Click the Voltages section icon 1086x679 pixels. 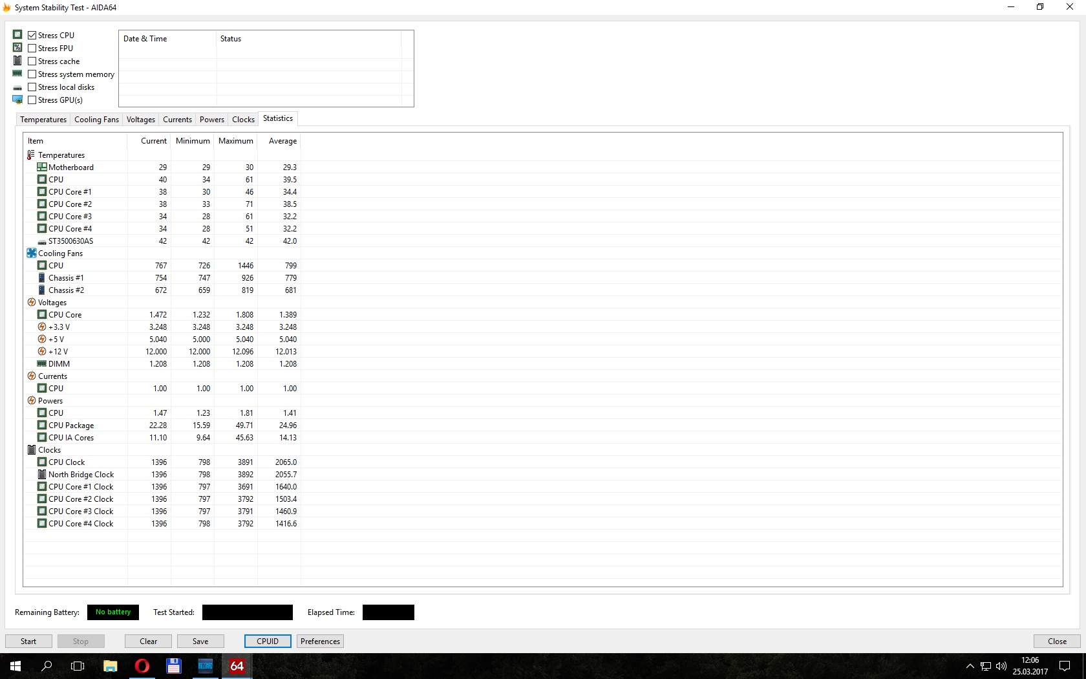tap(31, 303)
